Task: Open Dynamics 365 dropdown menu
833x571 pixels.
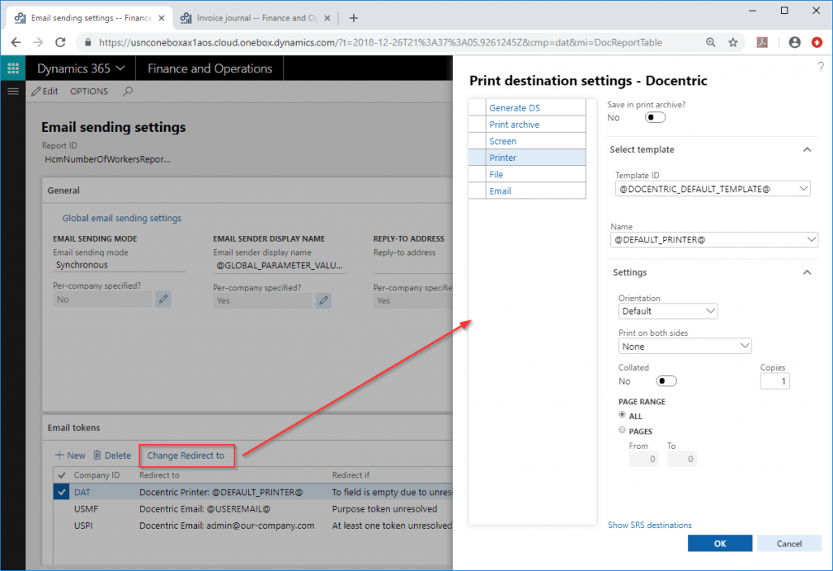Action: point(81,68)
